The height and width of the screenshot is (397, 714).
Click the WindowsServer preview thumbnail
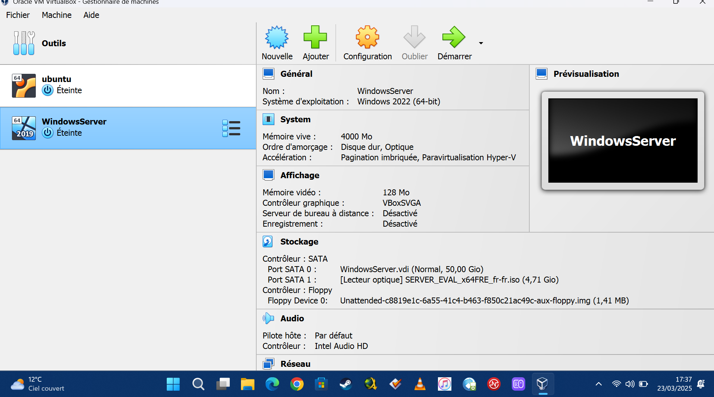click(x=623, y=141)
